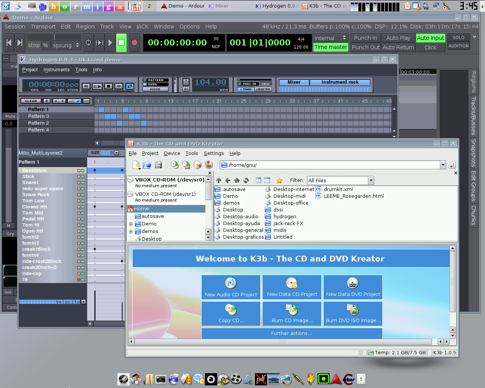Viewport: 485px width, 388px height.
Task: Reload the K3b file browser
Action: (246, 180)
